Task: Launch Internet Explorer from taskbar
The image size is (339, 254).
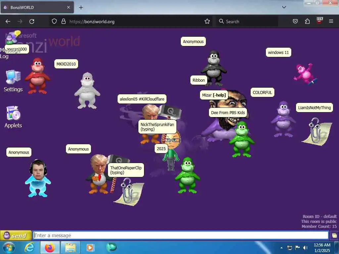Action: point(29,247)
